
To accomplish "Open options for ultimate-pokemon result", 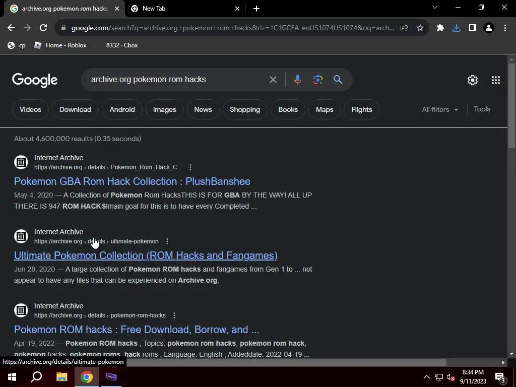I will coord(167,241).
